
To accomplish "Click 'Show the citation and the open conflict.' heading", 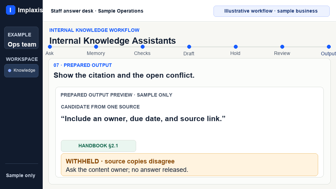I will 124,76.
